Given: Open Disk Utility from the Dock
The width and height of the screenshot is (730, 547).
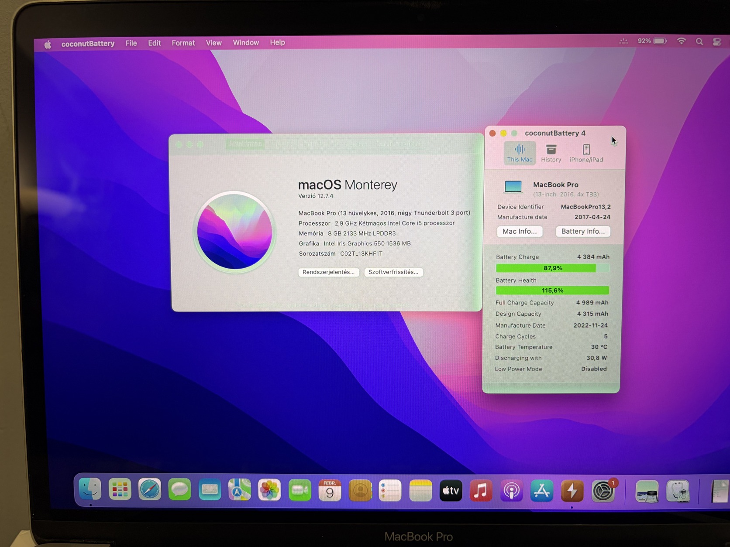Looking at the screenshot, I should click(x=678, y=492).
